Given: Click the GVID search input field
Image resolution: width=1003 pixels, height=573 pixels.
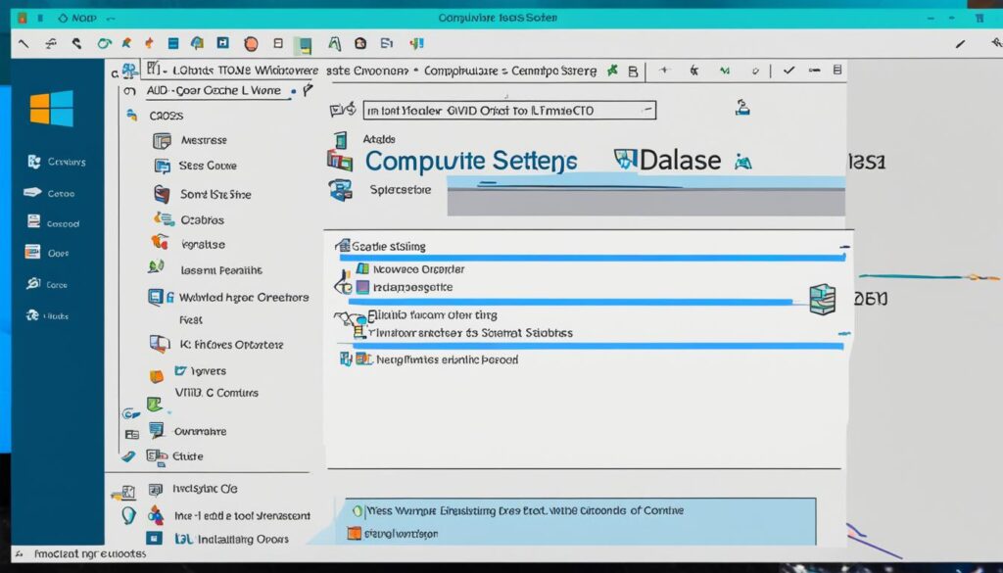Looking at the screenshot, I should [508, 111].
